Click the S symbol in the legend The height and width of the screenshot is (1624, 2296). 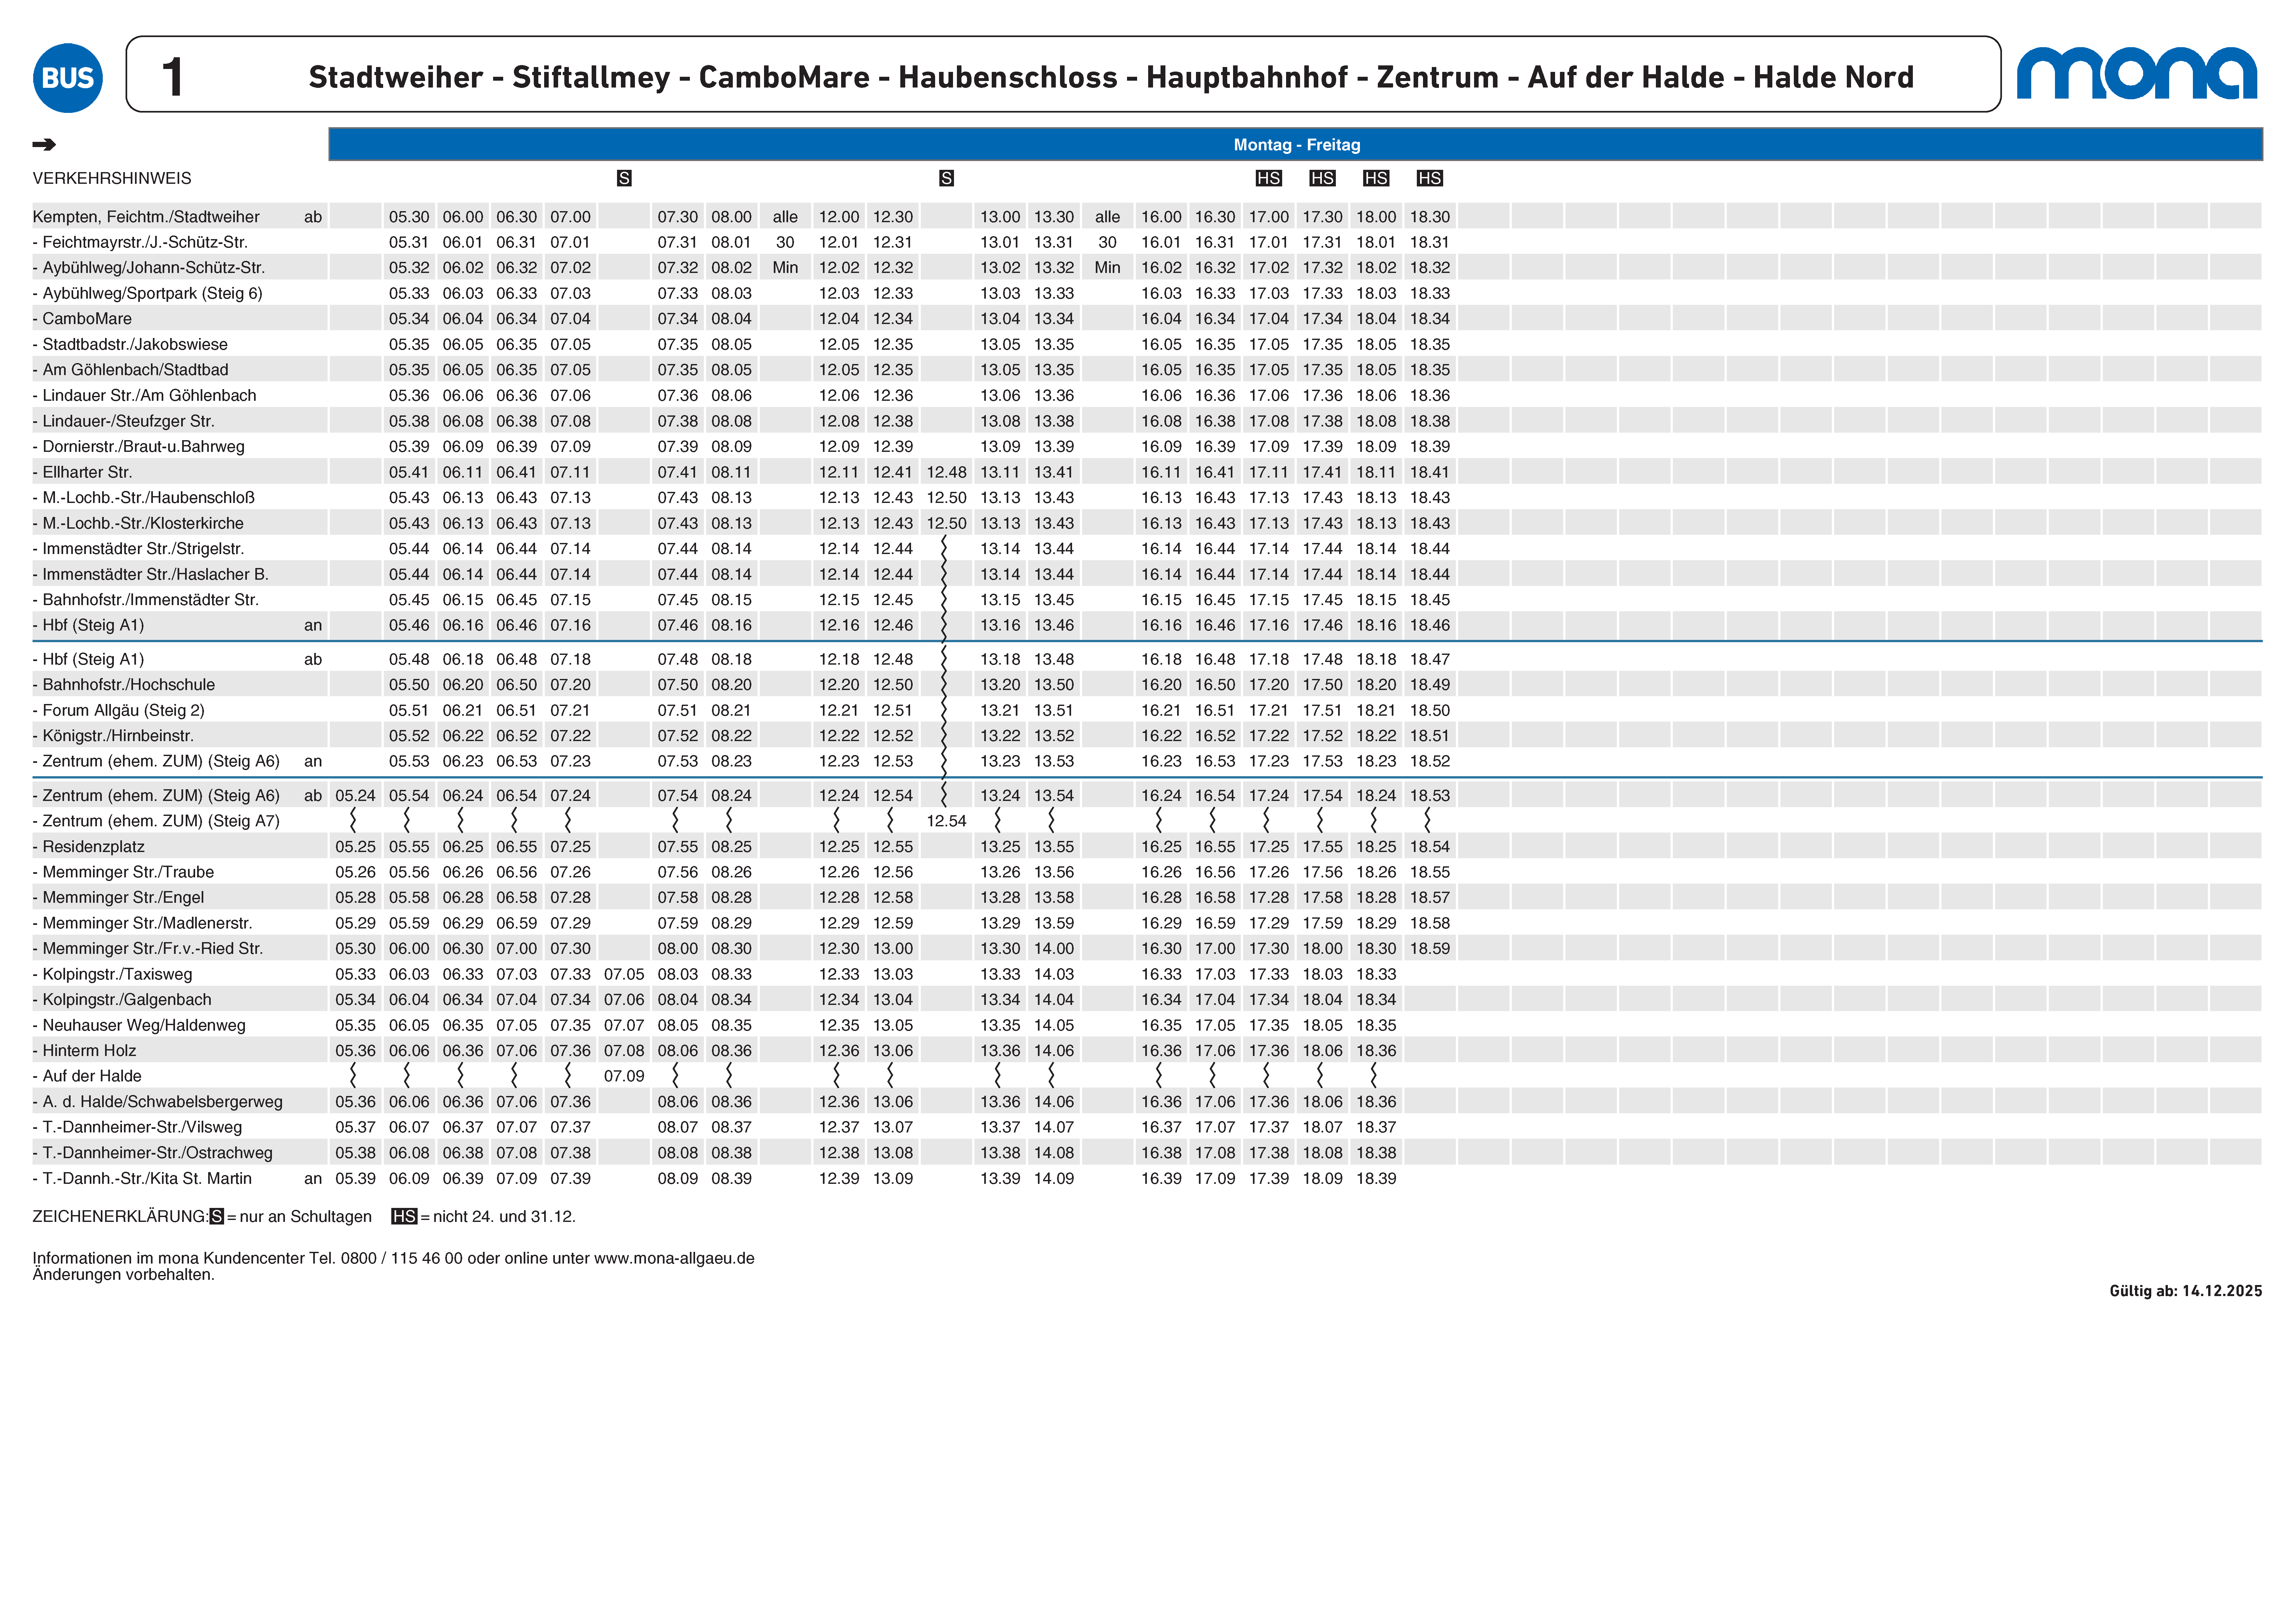(217, 1217)
